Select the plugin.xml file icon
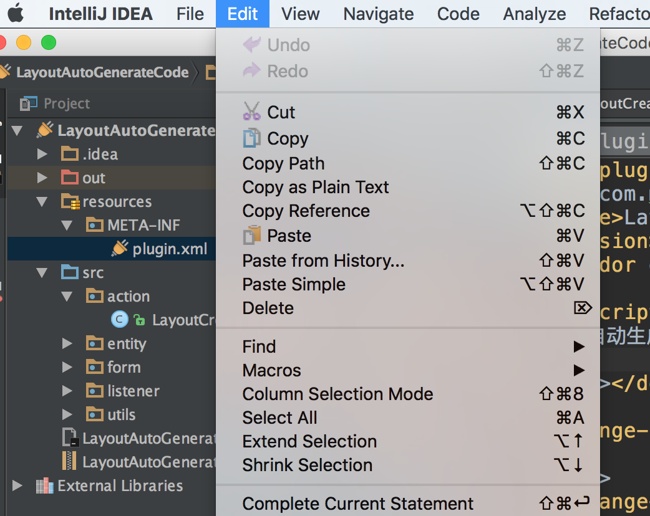The height and width of the screenshot is (516, 650). 120,249
